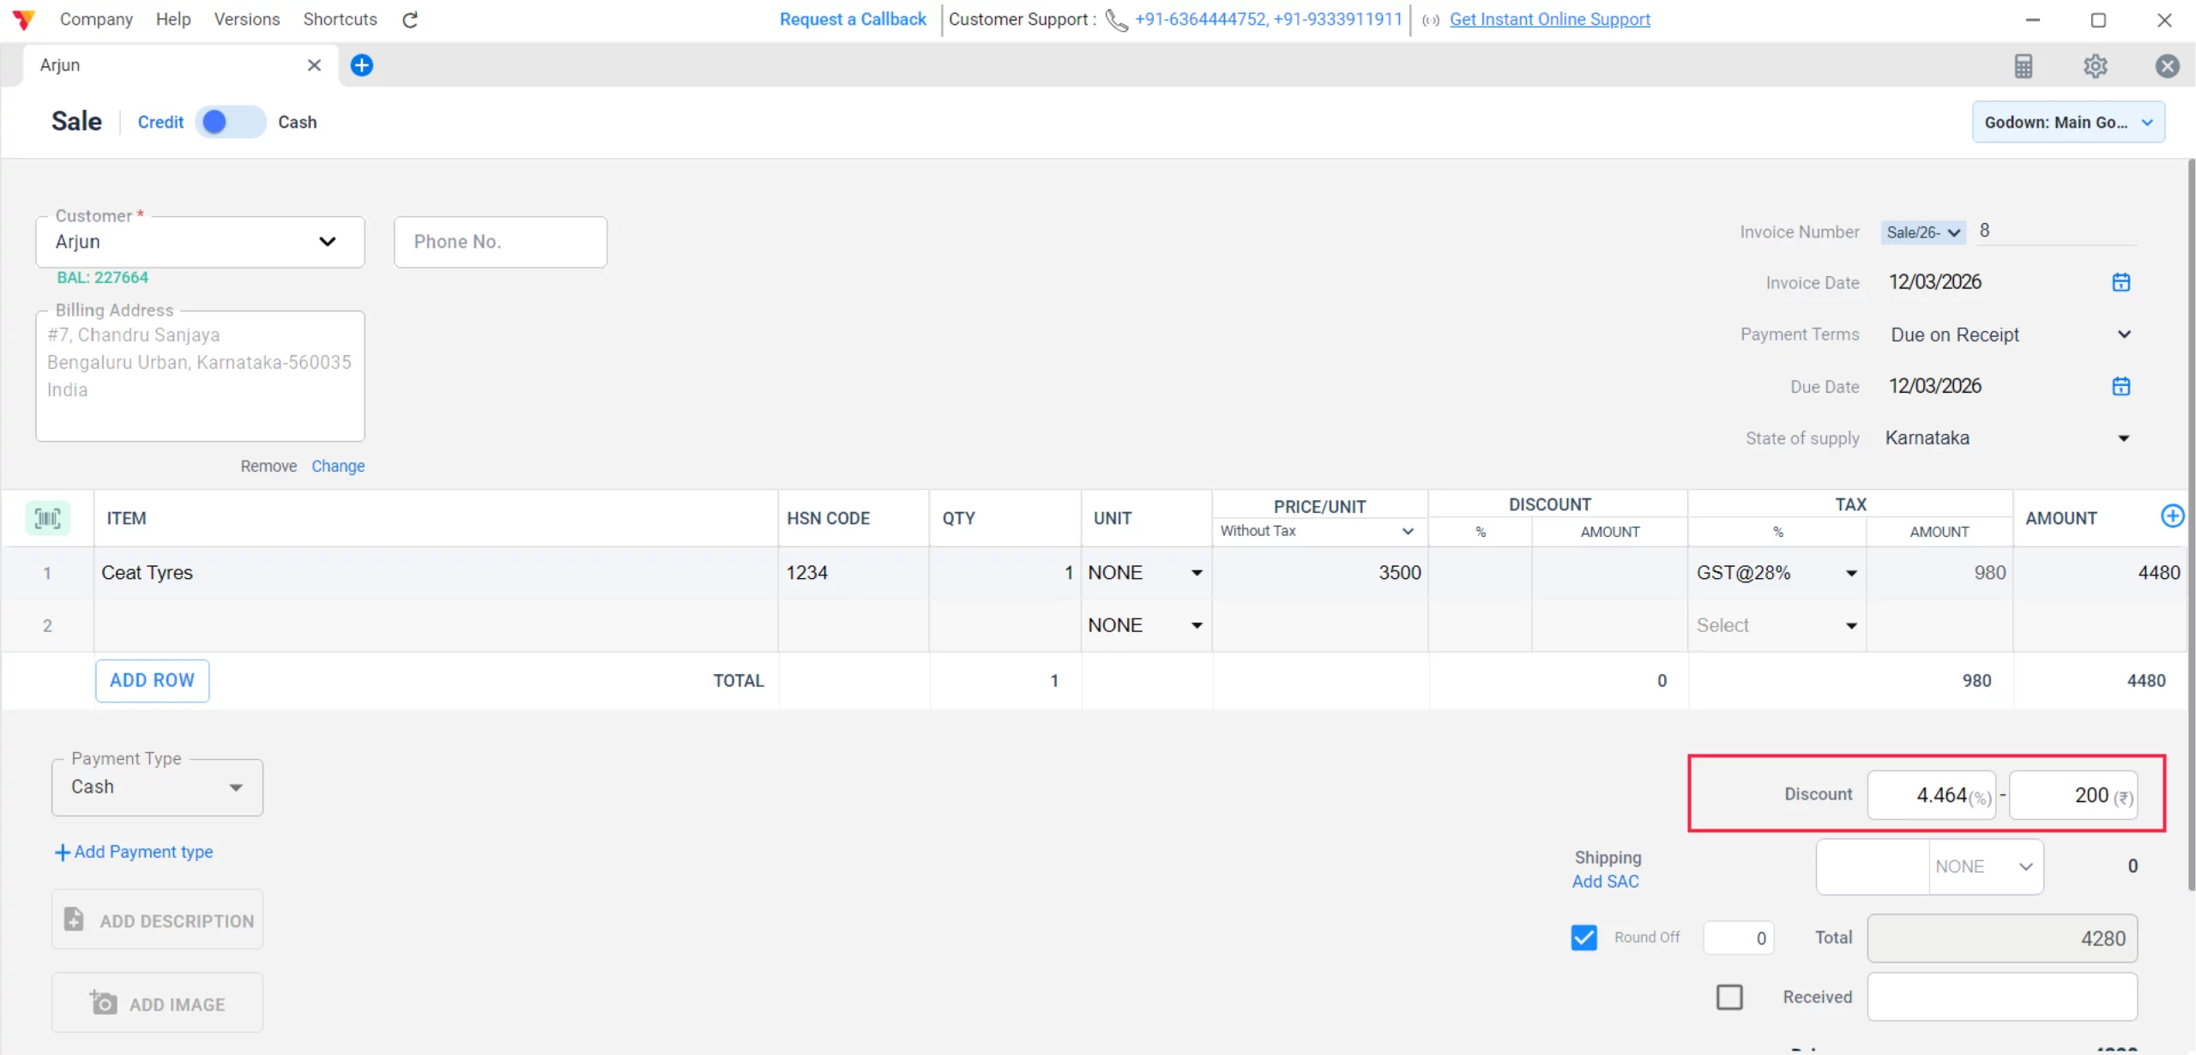This screenshot has height=1055, width=2196.
Task: Check the Received checkbox
Action: (1728, 997)
